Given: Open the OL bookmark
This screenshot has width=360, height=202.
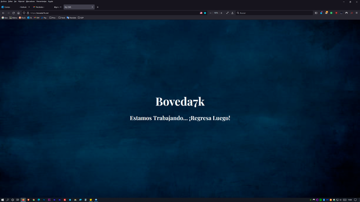Looking at the screenshot, I should pos(30,17).
